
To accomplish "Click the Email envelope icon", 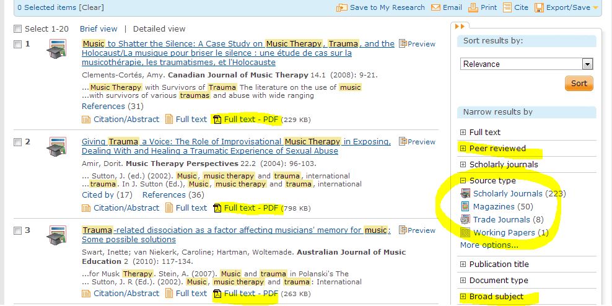I will [x=435, y=7].
